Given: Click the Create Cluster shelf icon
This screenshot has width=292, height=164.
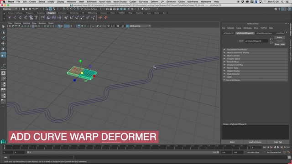Looking at the screenshot, I should (x=59, y=18).
